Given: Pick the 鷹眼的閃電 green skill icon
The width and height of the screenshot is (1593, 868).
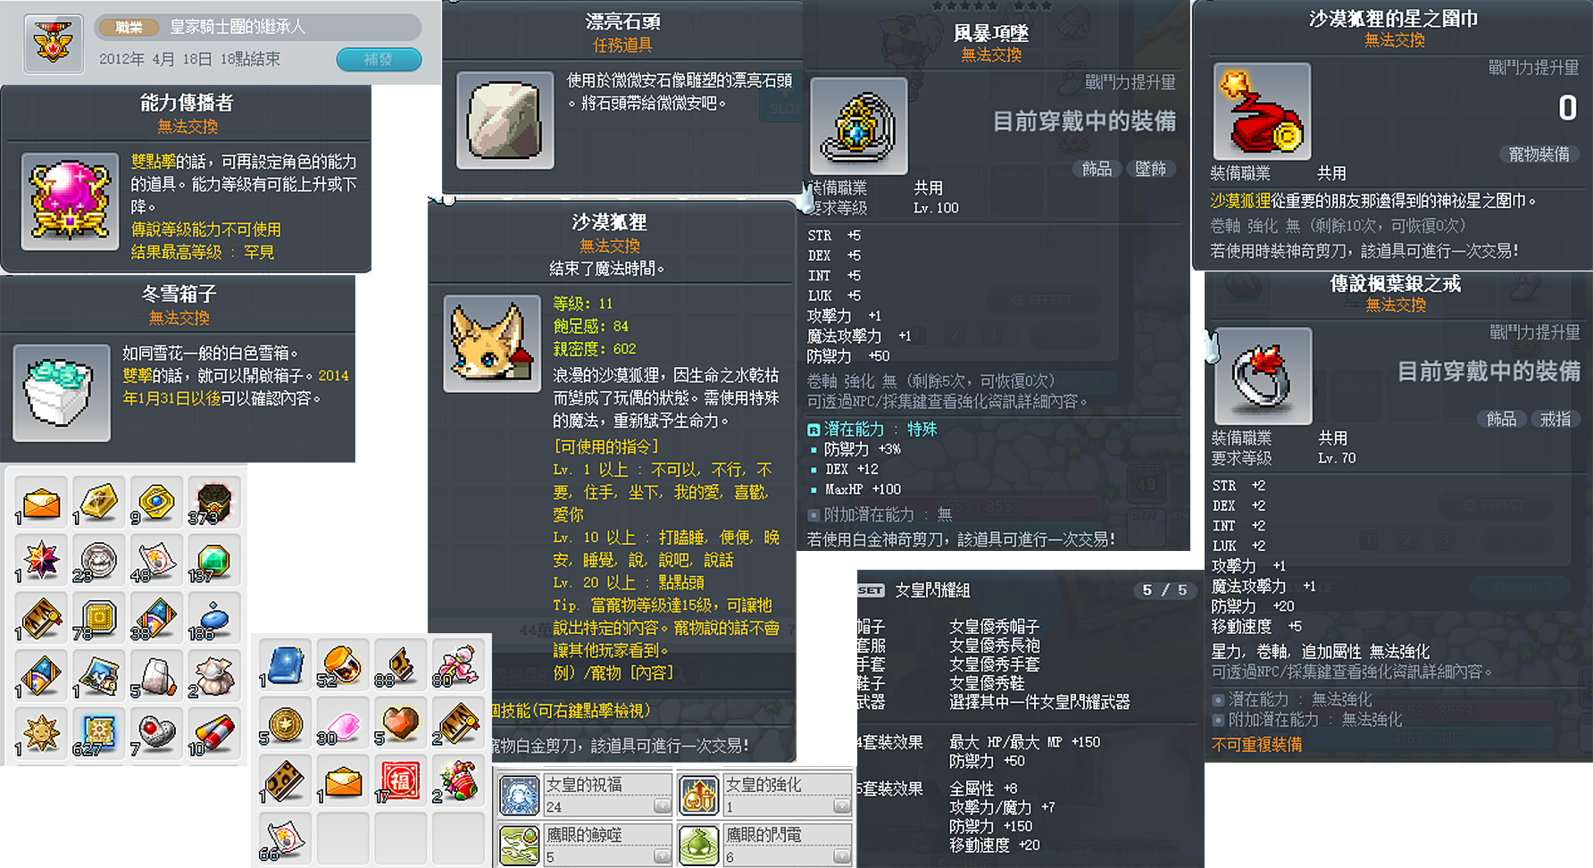Looking at the screenshot, I should pyautogui.click(x=698, y=844).
